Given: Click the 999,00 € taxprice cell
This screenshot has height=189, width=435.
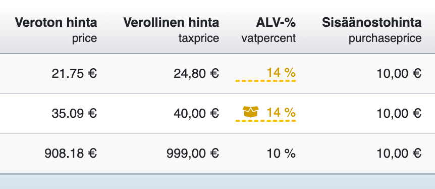Looking at the screenshot, I should [x=193, y=153].
